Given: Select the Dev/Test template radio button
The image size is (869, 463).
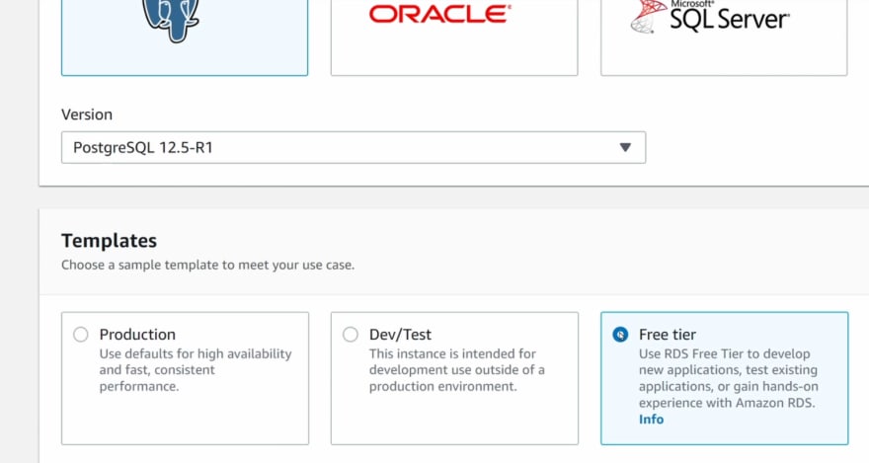Looking at the screenshot, I should (351, 335).
